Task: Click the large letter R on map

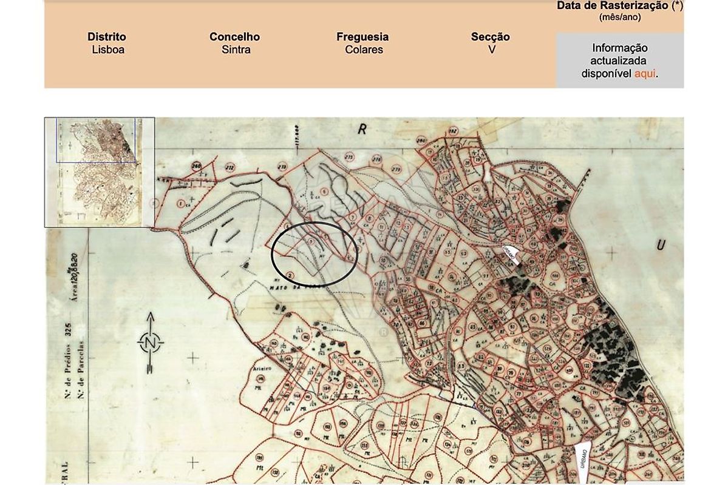Action: [363, 129]
